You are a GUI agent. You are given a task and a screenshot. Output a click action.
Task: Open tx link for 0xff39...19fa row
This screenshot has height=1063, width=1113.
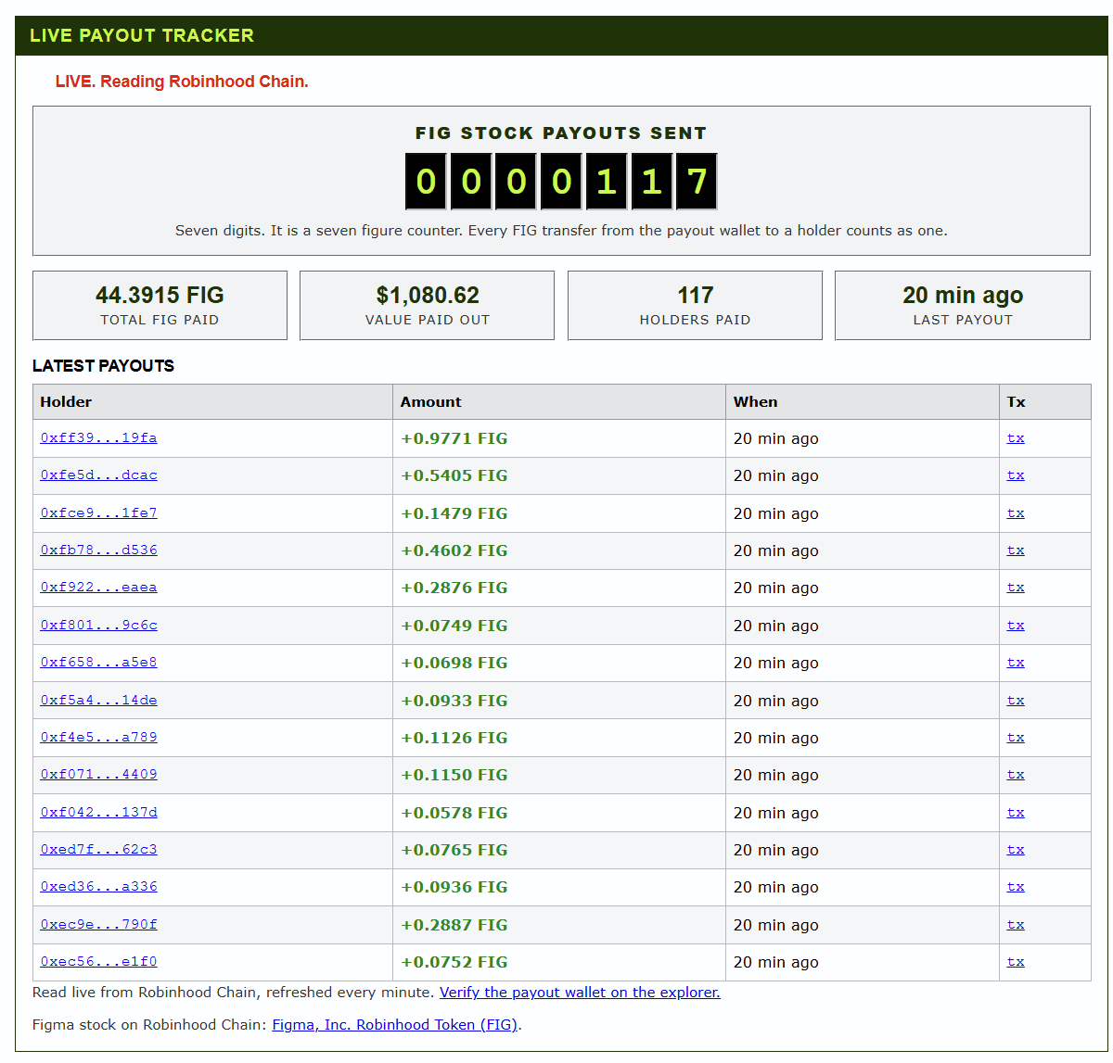click(1016, 437)
